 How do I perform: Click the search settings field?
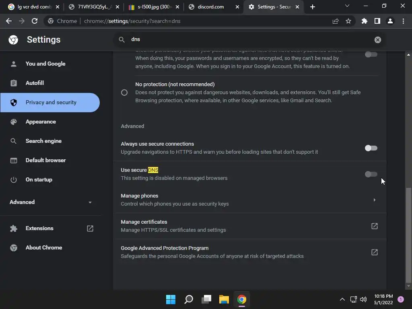249,40
